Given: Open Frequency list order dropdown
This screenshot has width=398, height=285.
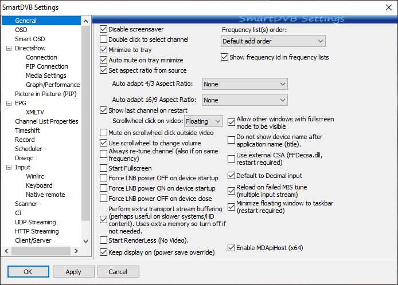Looking at the screenshot, I should click(x=273, y=41).
